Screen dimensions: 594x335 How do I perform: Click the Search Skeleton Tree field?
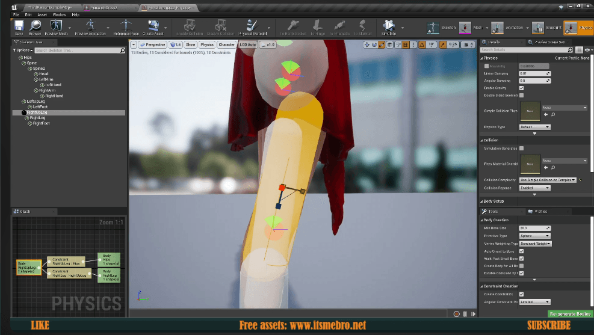(x=78, y=50)
